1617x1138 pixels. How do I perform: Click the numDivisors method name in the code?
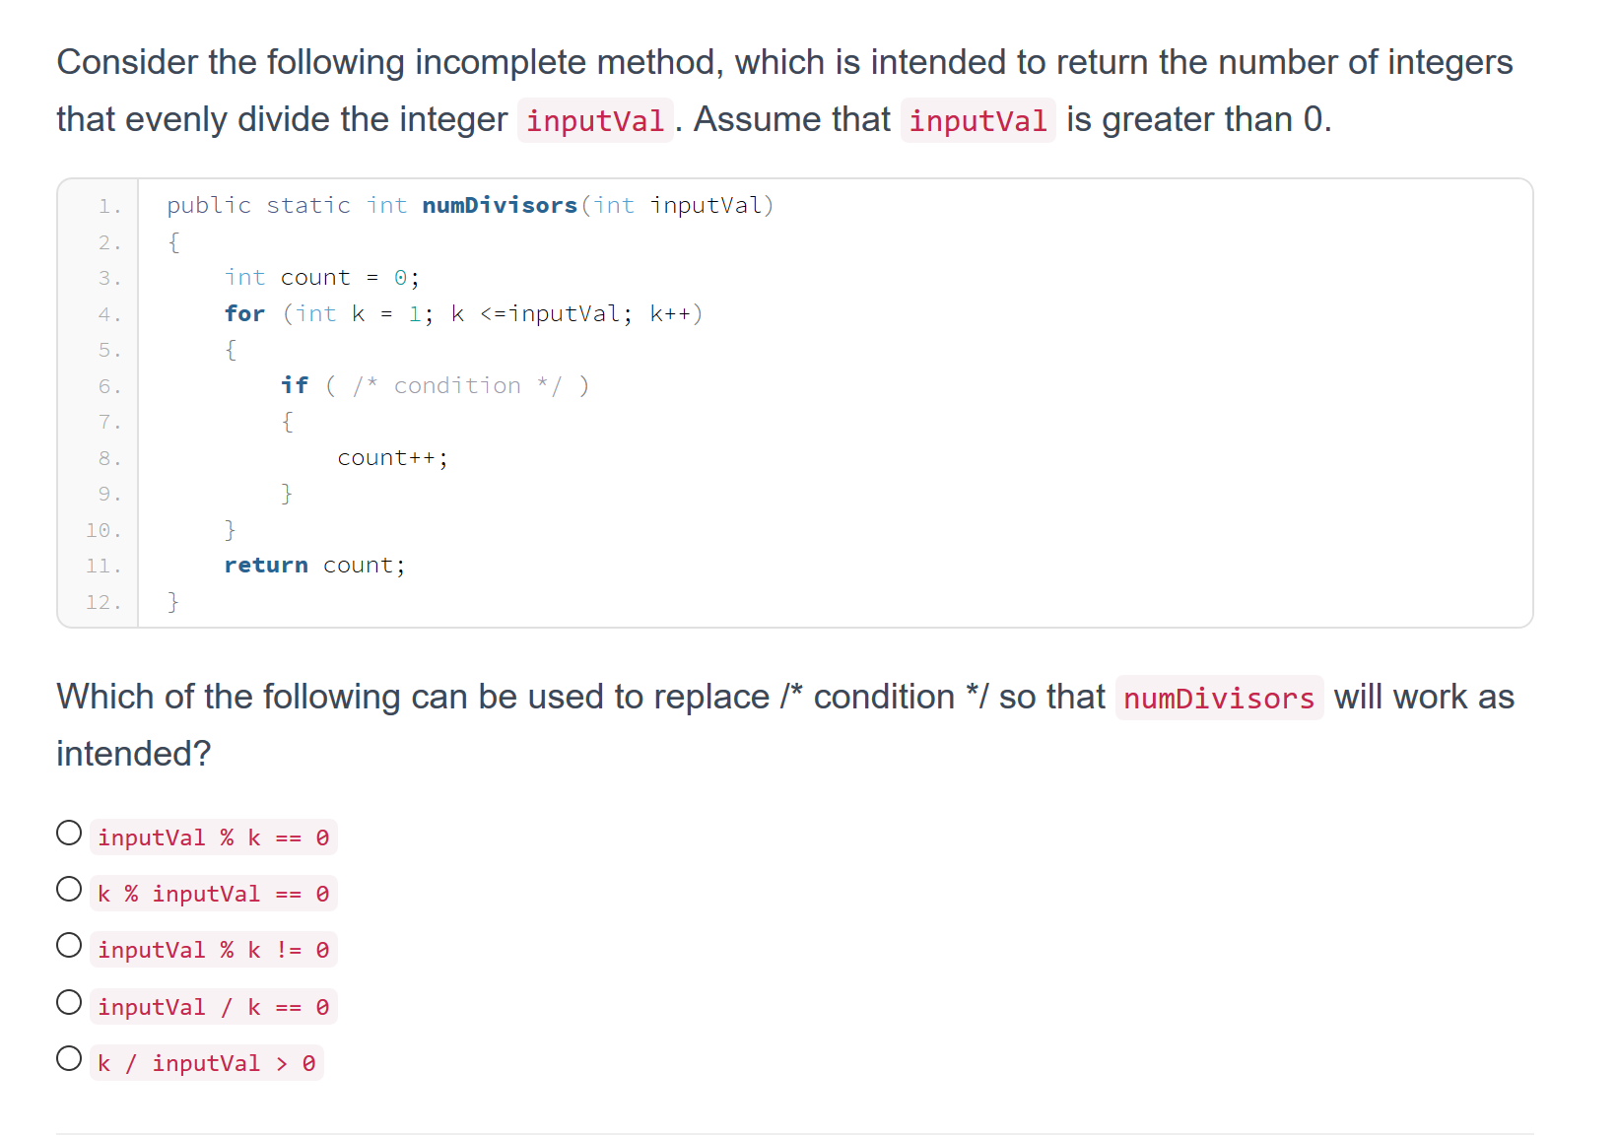(x=500, y=205)
